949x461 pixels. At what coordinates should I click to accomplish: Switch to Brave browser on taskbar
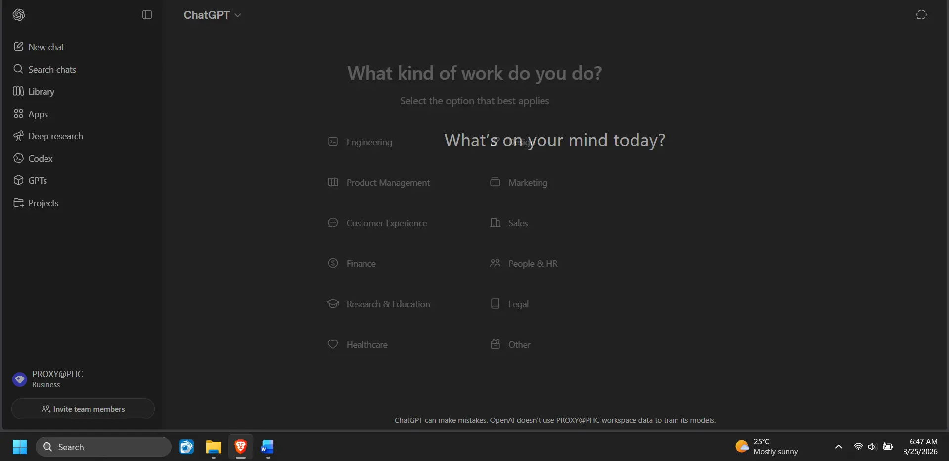coord(241,447)
